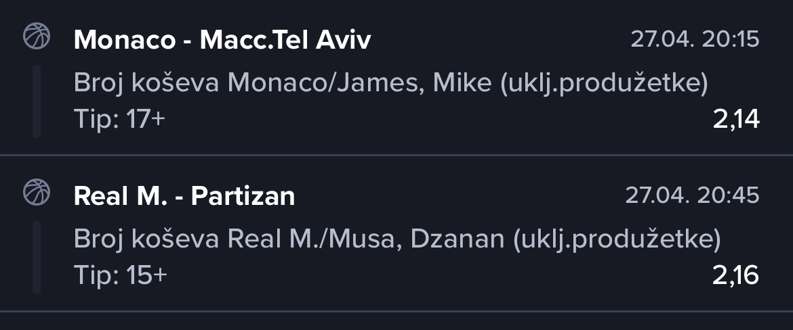Click the 2,16 odds value
793x330 pixels.
(736, 276)
